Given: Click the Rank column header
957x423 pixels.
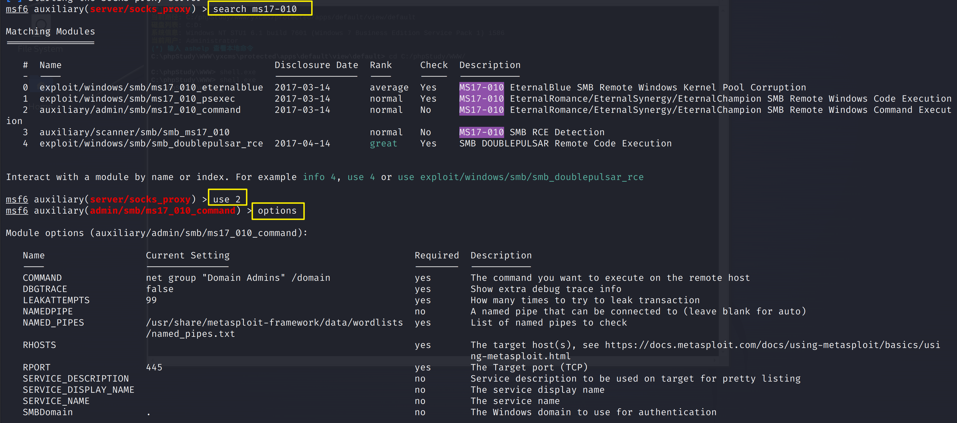Looking at the screenshot, I should coord(381,65).
